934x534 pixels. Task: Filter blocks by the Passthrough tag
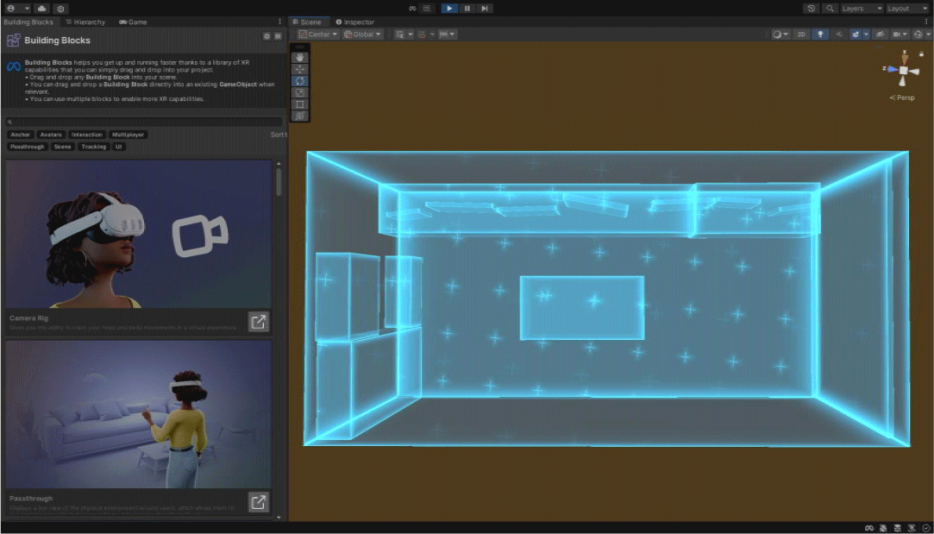(x=28, y=147)
